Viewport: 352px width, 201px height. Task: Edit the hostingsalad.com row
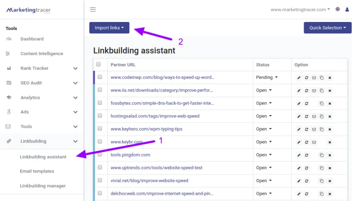pos(299,117)
